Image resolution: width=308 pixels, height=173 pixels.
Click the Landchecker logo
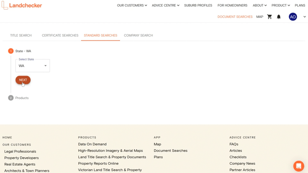pos(22,5)
